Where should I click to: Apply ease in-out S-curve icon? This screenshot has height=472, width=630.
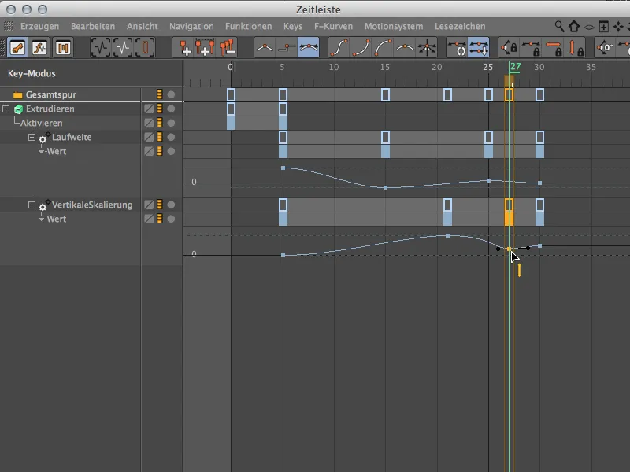(x=339, y=48)
